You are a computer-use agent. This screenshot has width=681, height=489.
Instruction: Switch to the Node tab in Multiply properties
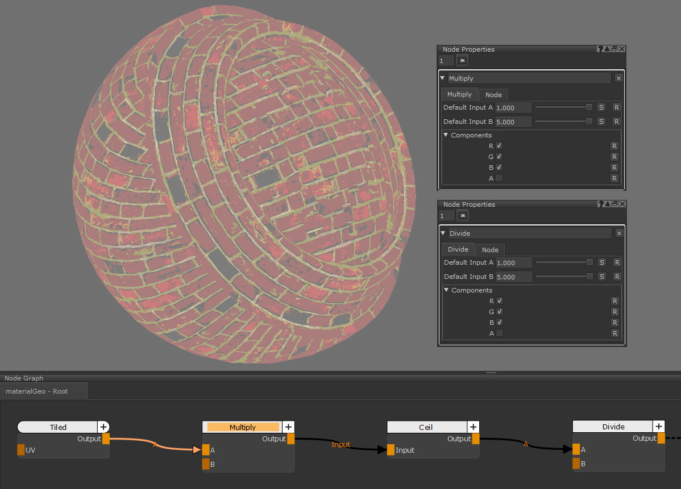(493, 95)
